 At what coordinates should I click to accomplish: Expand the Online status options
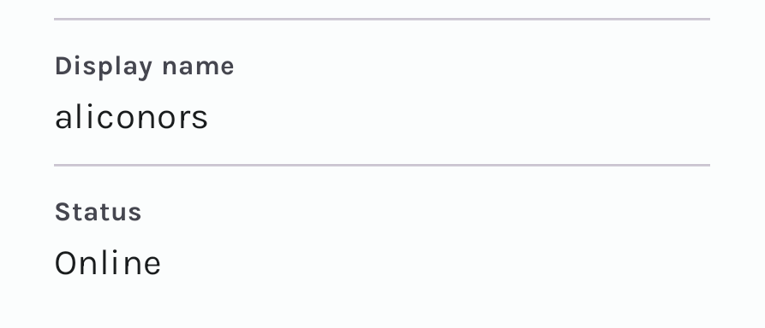coord(108,263)
